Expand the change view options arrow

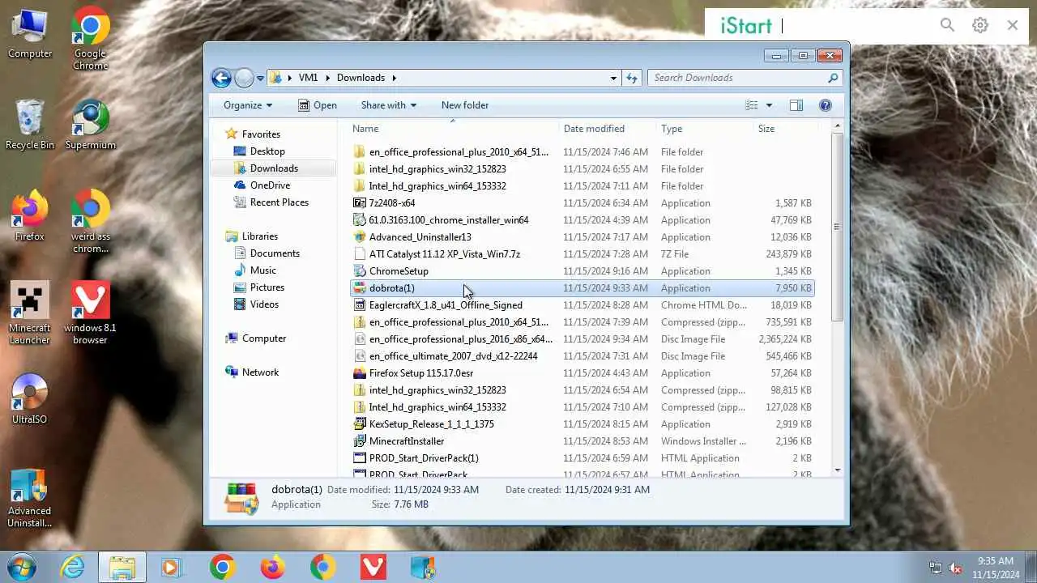point(769,105)
